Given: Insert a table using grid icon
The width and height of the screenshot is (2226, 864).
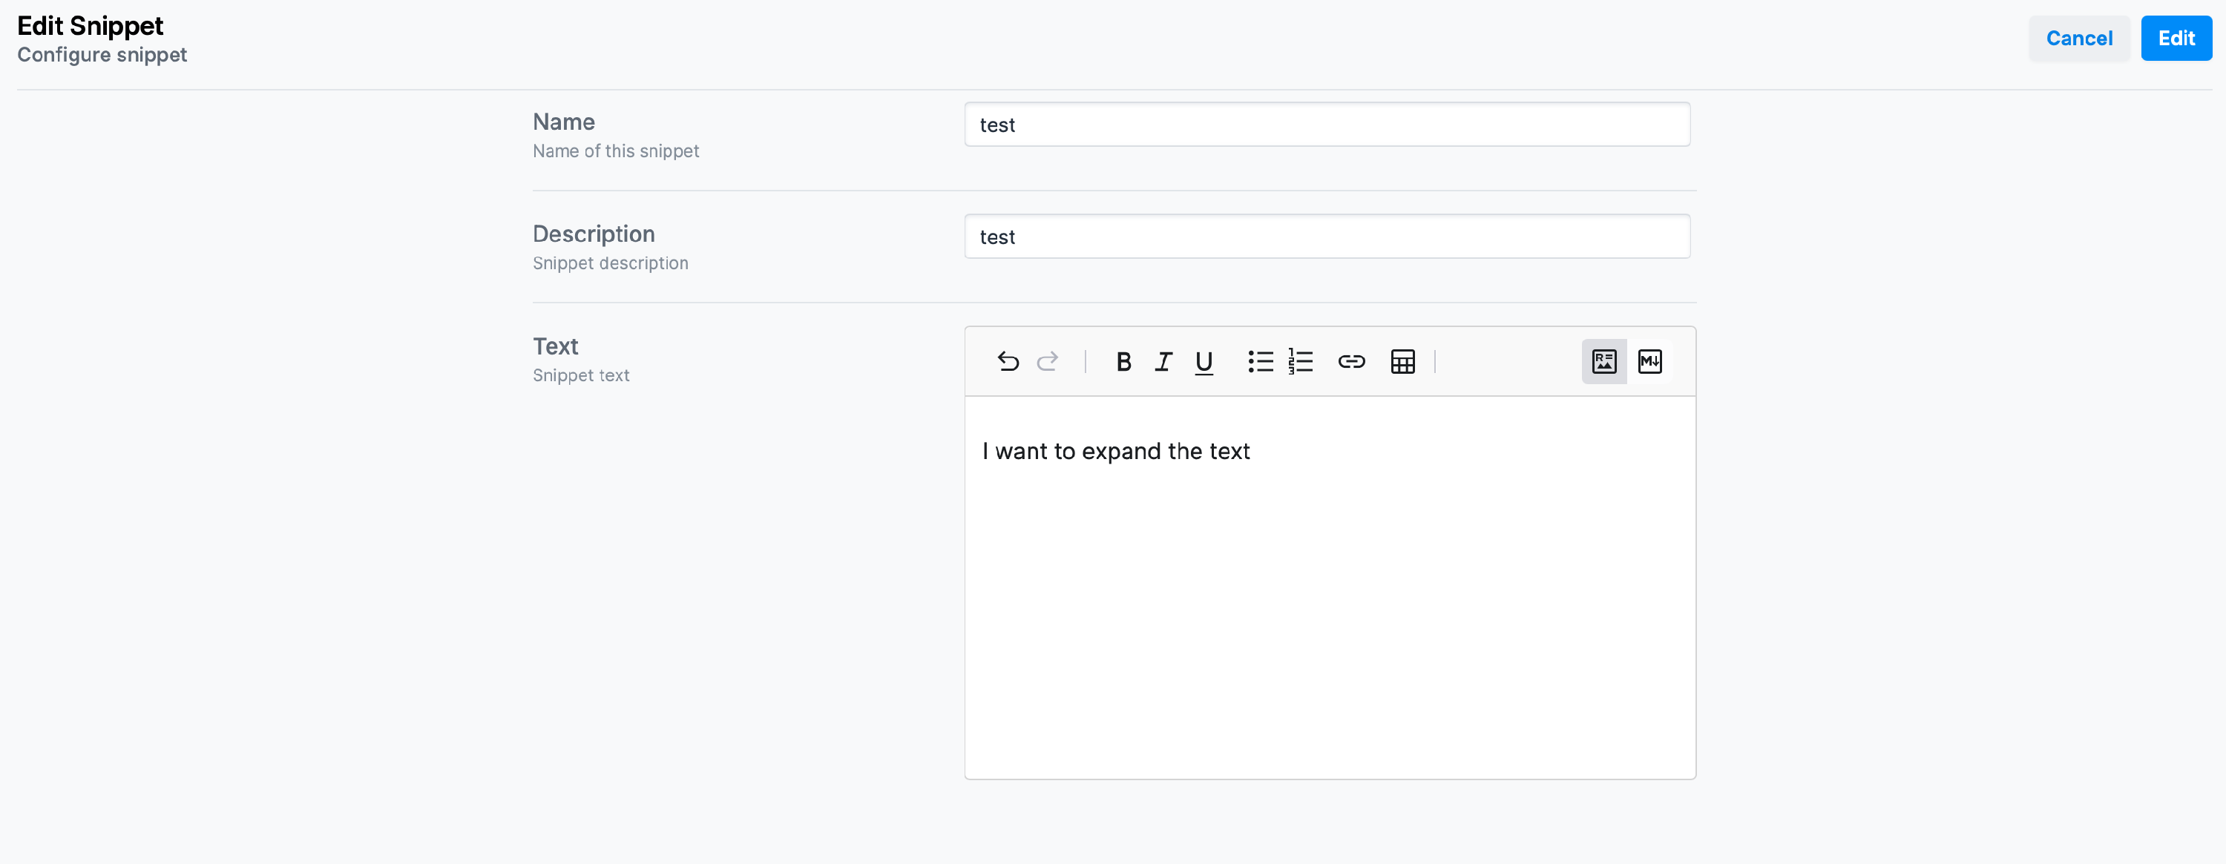Looking at the screenshot, I should tap(1402, 361).
